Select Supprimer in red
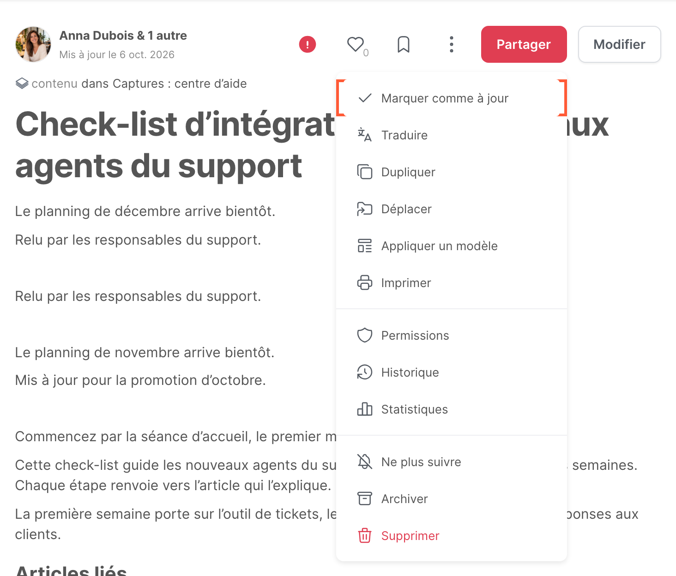The image size is (676, 576). pos(452,536)
